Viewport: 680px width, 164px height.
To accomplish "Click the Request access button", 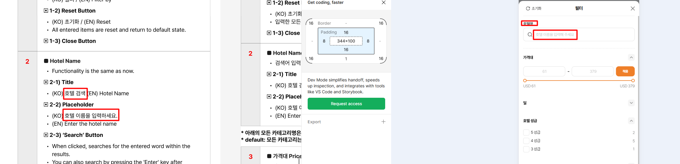I will [346, 104].
